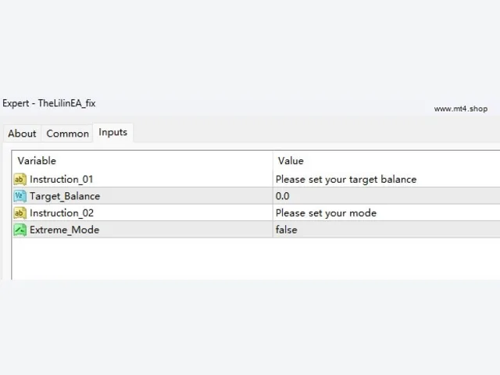Open the Common tab
The width and height of the screenshot is (500, 375).
click(68, 134)
